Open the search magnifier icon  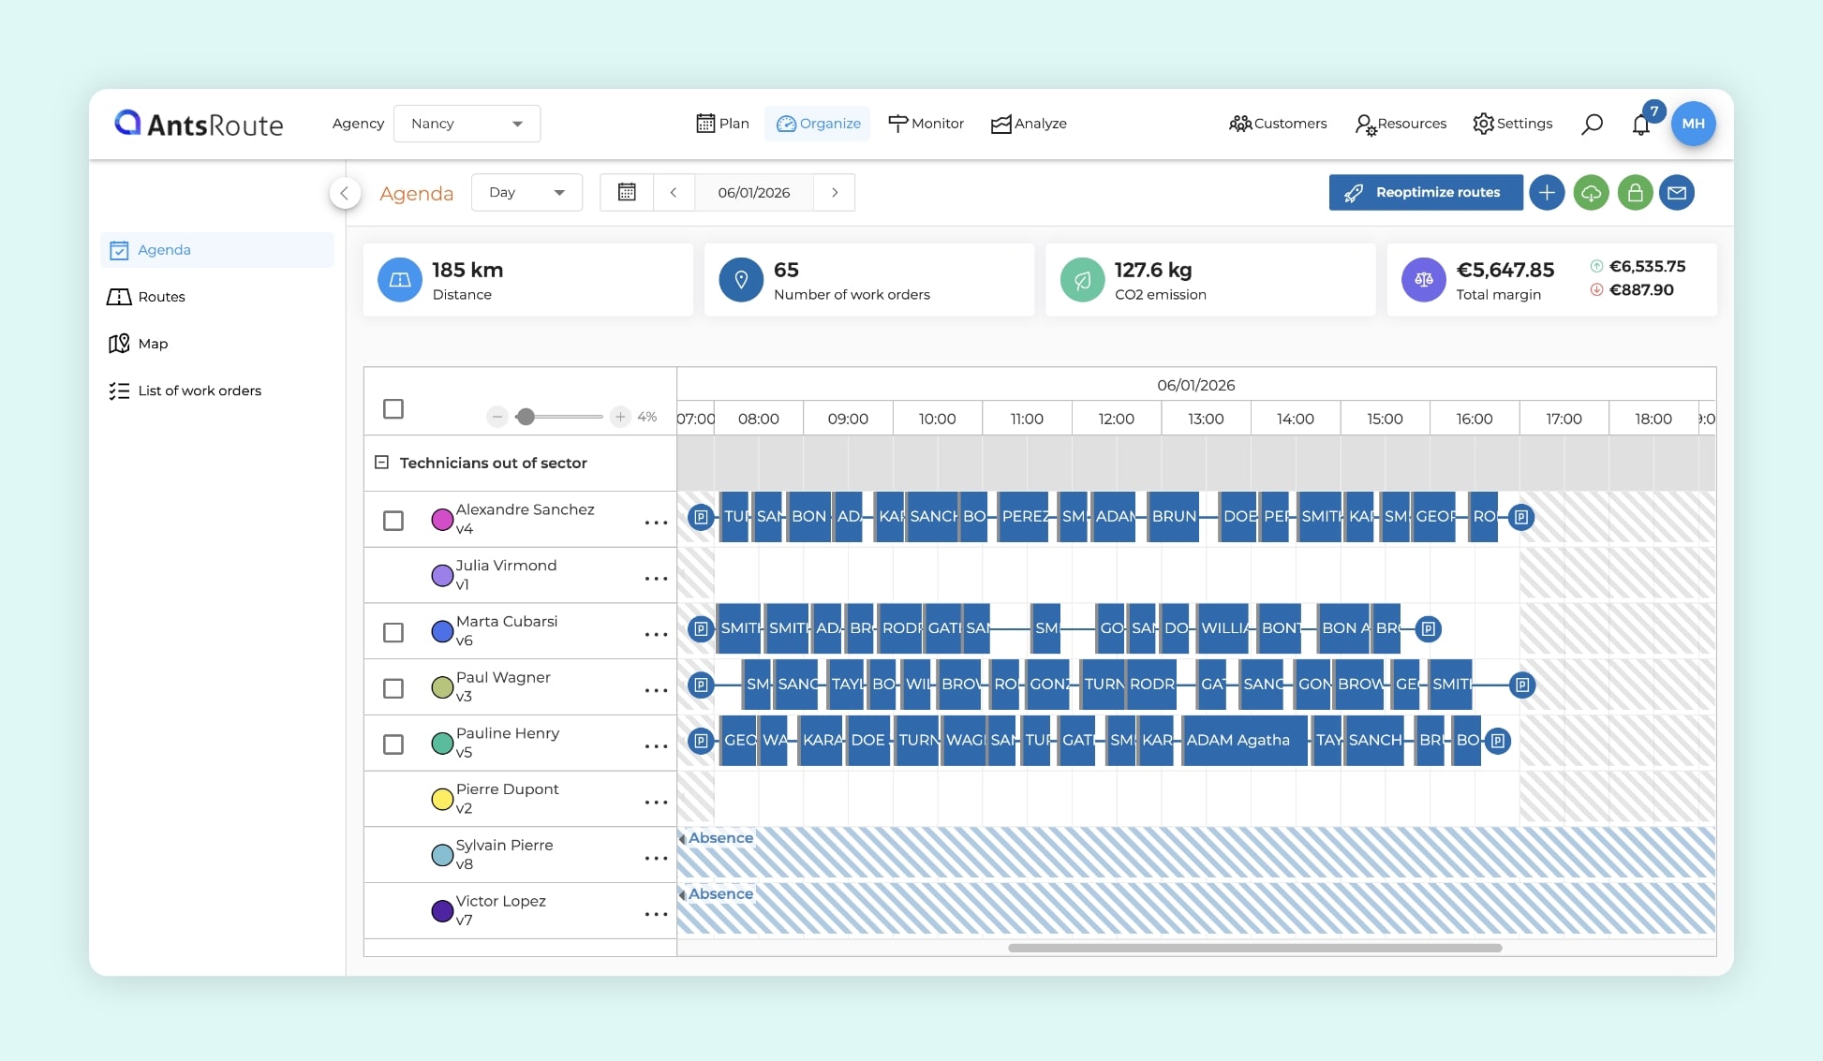[x=1592, y=125]
